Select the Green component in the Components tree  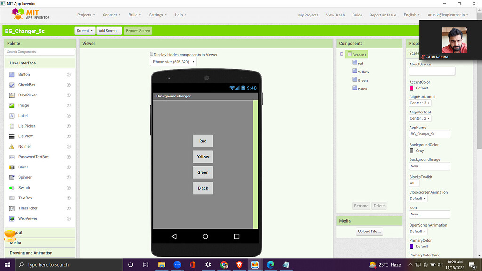click(362, 80)
